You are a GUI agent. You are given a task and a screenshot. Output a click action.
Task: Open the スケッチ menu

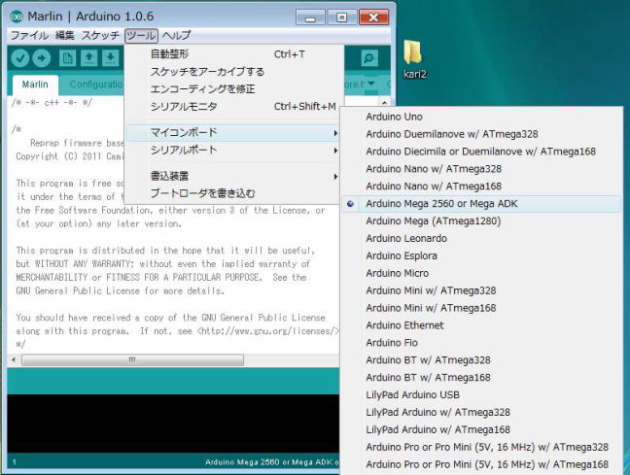(x=100, y=35)
